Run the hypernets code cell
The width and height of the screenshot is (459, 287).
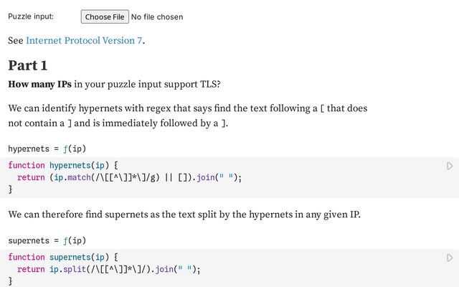(x=450, y=166)
